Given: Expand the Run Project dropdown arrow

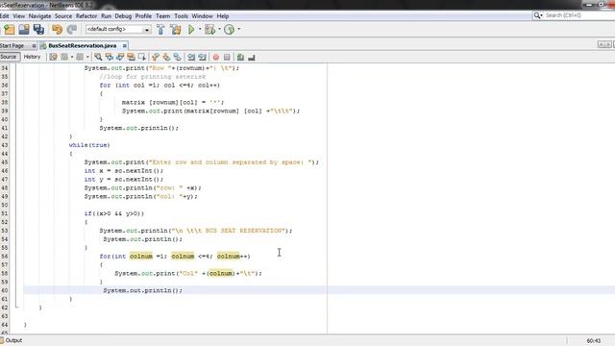Looking at the screenshot, I should (200, 30).
